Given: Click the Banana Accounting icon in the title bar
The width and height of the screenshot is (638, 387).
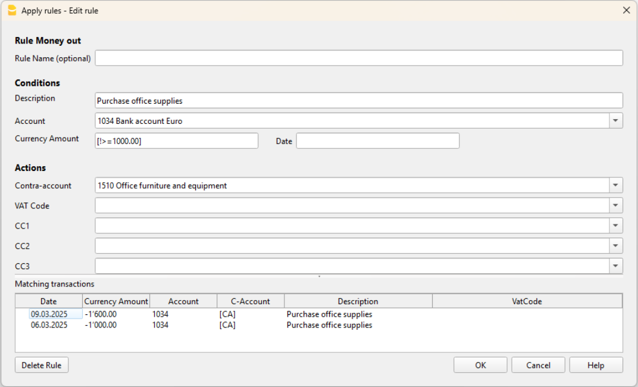Looking at the screenshot, I should coord(11,10).
